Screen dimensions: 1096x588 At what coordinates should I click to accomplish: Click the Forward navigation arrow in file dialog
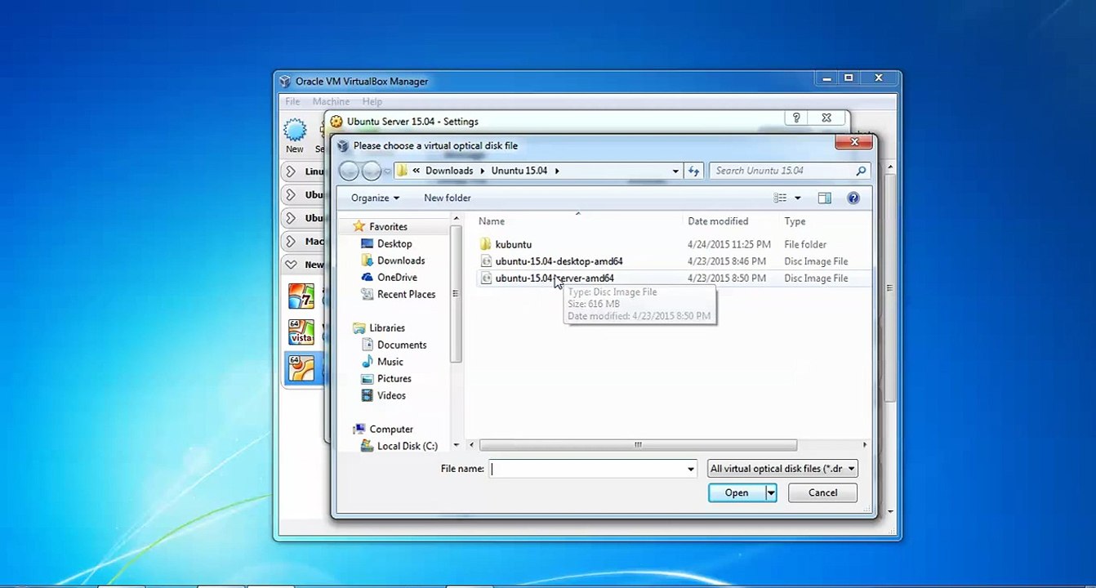[371, 171]
